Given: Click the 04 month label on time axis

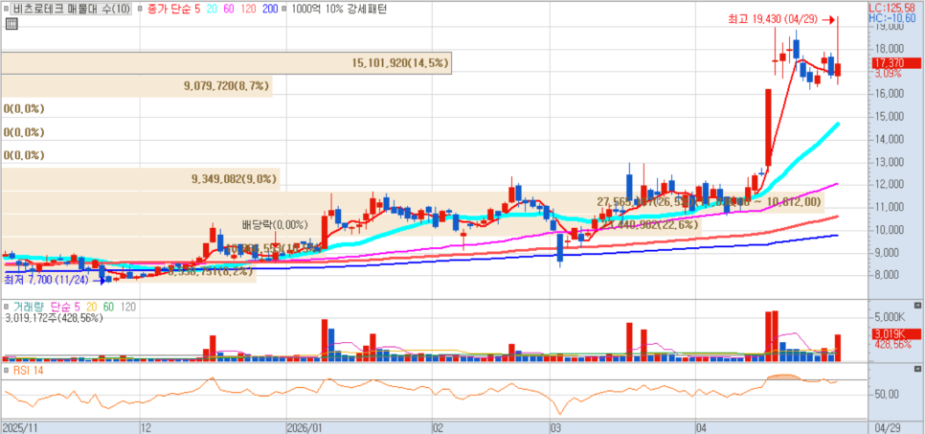Looking at the screenshot, I should (x=701, y=426).
